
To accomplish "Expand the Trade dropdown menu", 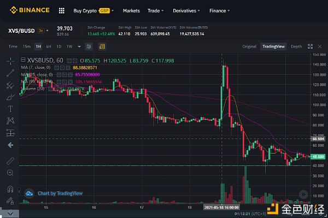I will tap(155, 11).
